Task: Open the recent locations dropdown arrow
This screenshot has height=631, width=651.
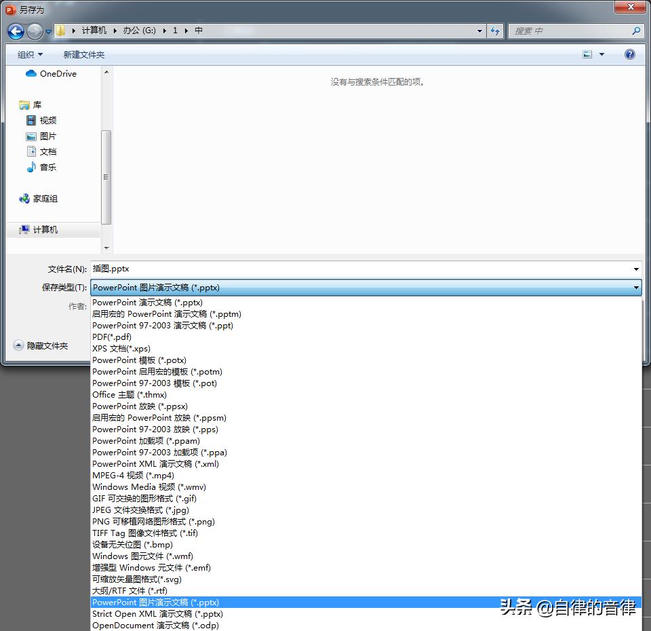Action: 48,32
